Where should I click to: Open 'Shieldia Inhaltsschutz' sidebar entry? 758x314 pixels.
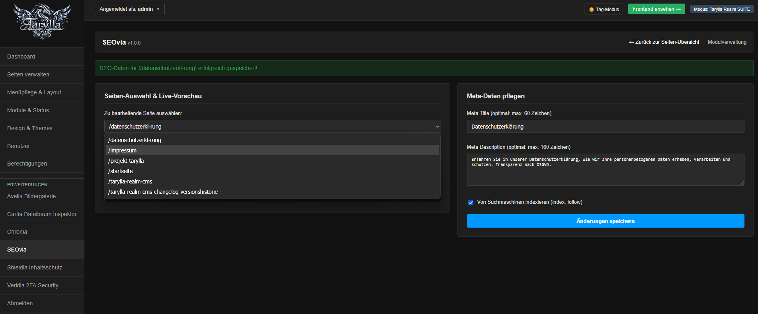(42, 267)
